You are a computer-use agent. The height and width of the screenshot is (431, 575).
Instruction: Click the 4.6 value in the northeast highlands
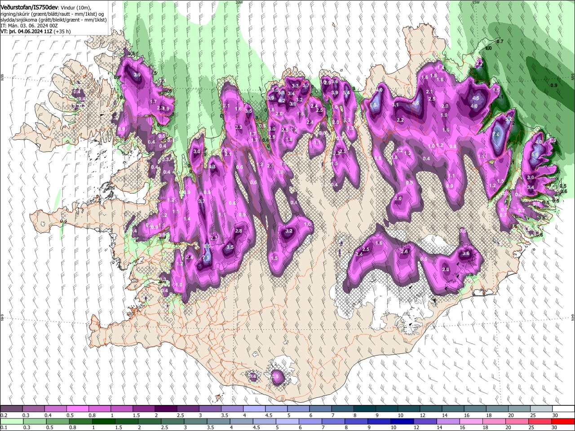click(x=416, y=103)
